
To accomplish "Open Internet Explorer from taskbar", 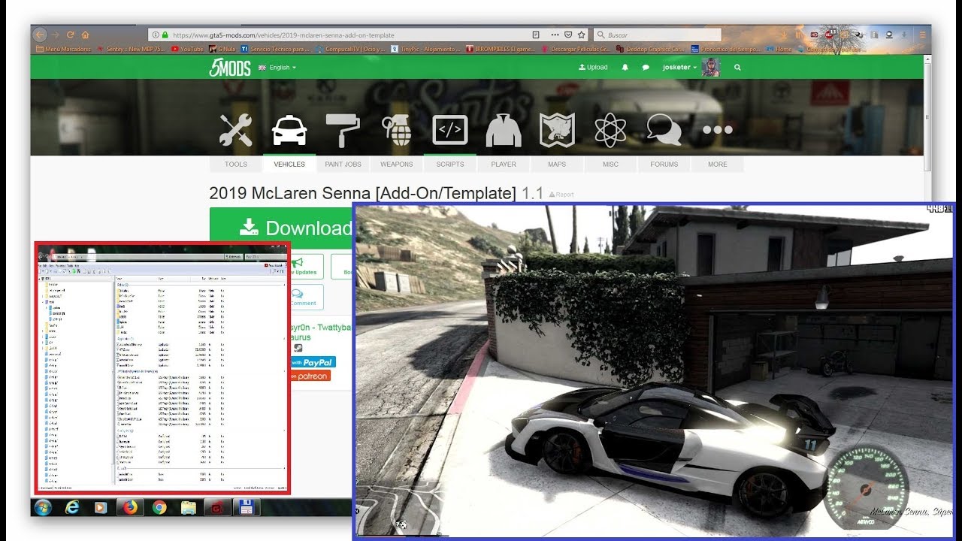I will click(x=73, y=508).
